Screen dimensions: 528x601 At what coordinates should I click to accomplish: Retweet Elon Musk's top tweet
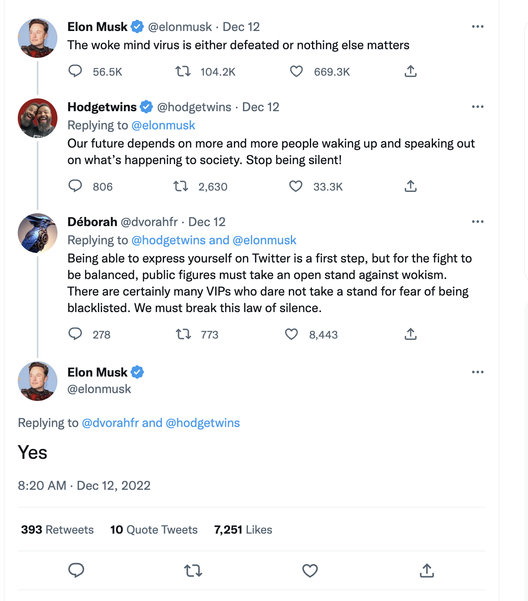[183, 71]
